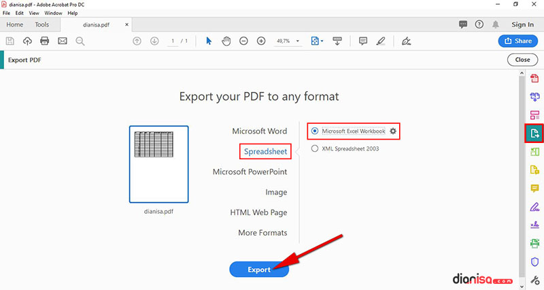Screen dimensions: 544x290
Task: Open the More Tools wrench icon
Action: point(534,280)
